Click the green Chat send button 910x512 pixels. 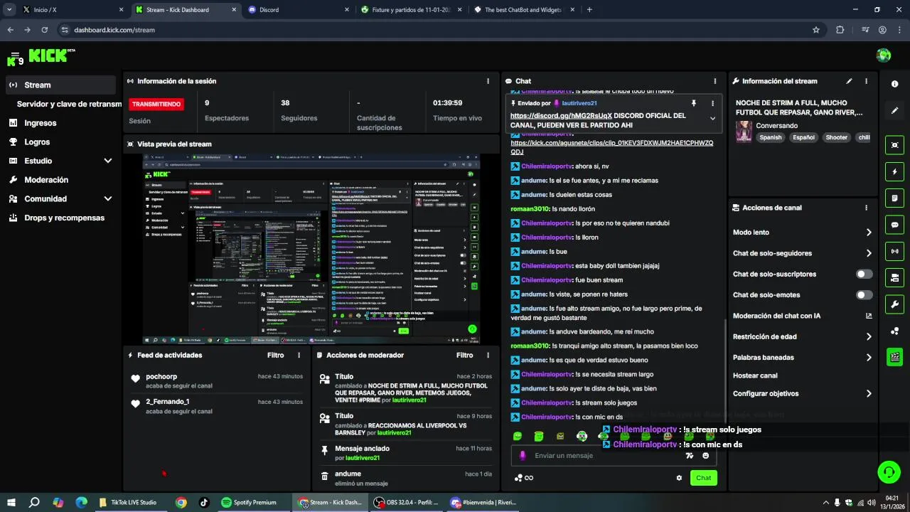[x=703, y=478]
